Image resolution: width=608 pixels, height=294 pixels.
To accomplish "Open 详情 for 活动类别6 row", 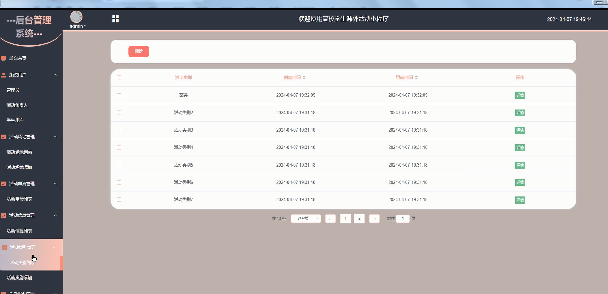I will [520, 183].
